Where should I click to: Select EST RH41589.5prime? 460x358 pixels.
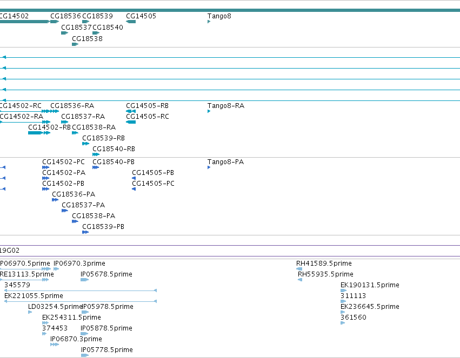click(x=324, y=264)
